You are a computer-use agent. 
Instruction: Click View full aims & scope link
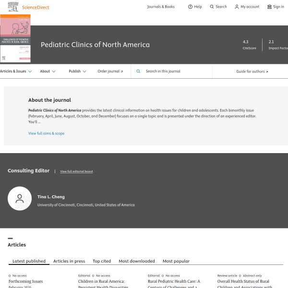coord(46,133)
